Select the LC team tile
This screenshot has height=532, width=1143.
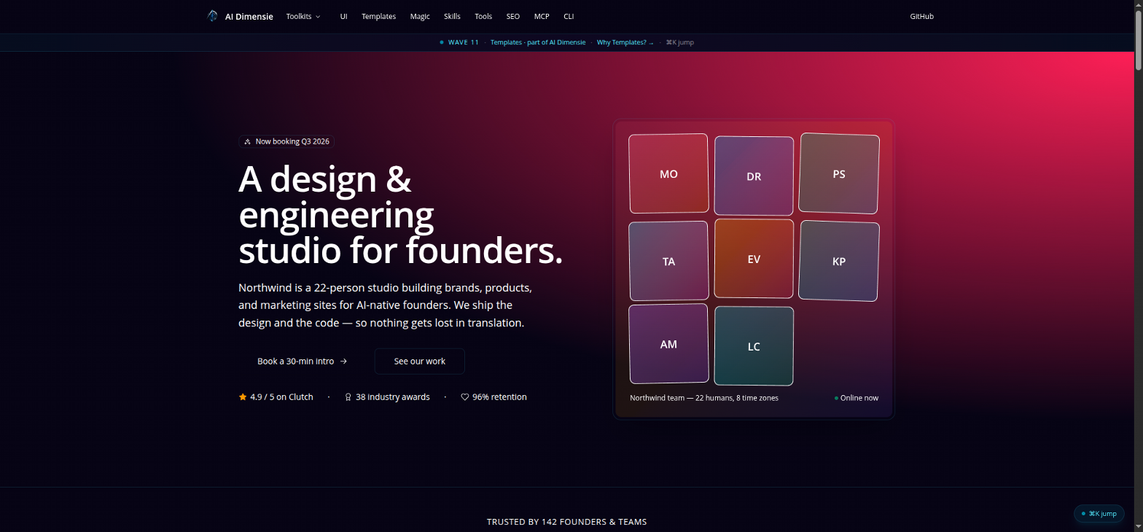click(x=754, y=346)
